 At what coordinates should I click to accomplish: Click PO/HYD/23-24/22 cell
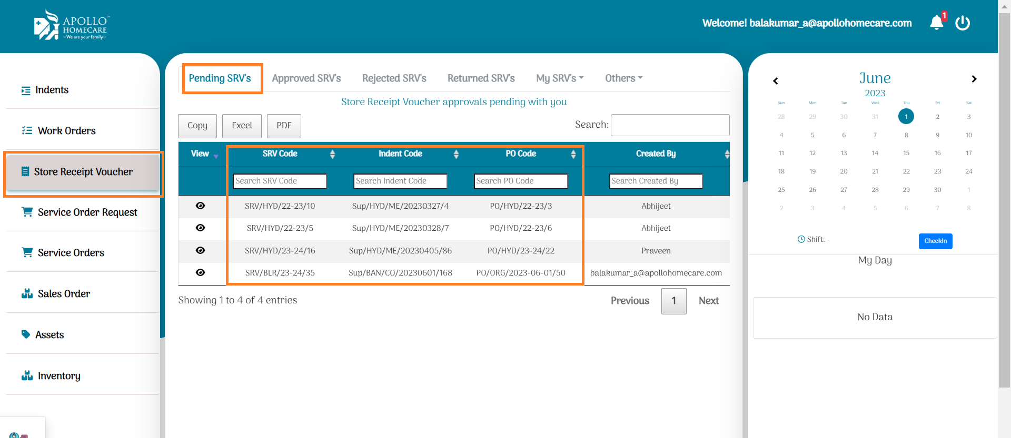(x=521, y=251)
